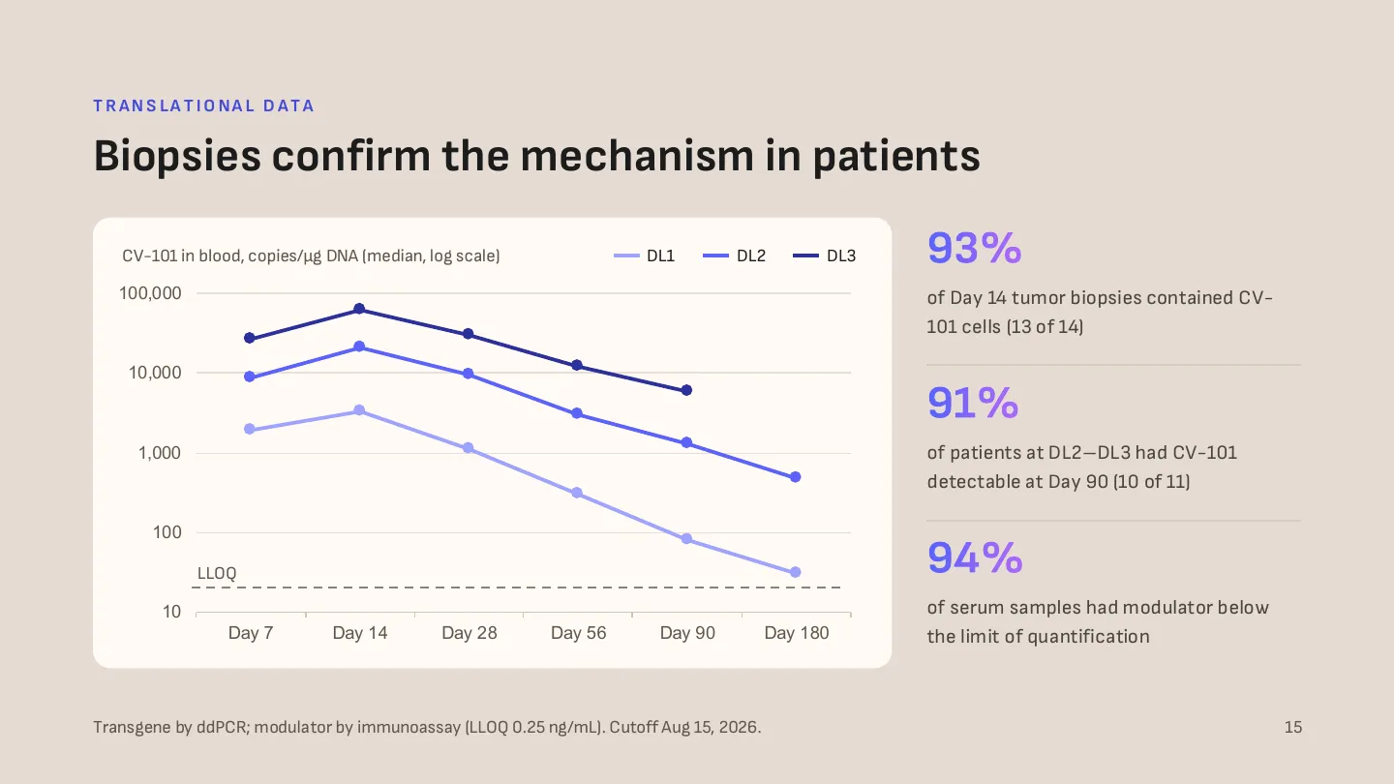Click the DL3 data point at Day 14

359,309
